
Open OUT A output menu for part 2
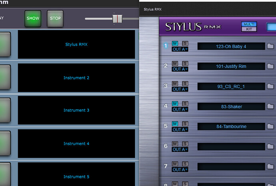pyautogui.click(x=180, y=69)
